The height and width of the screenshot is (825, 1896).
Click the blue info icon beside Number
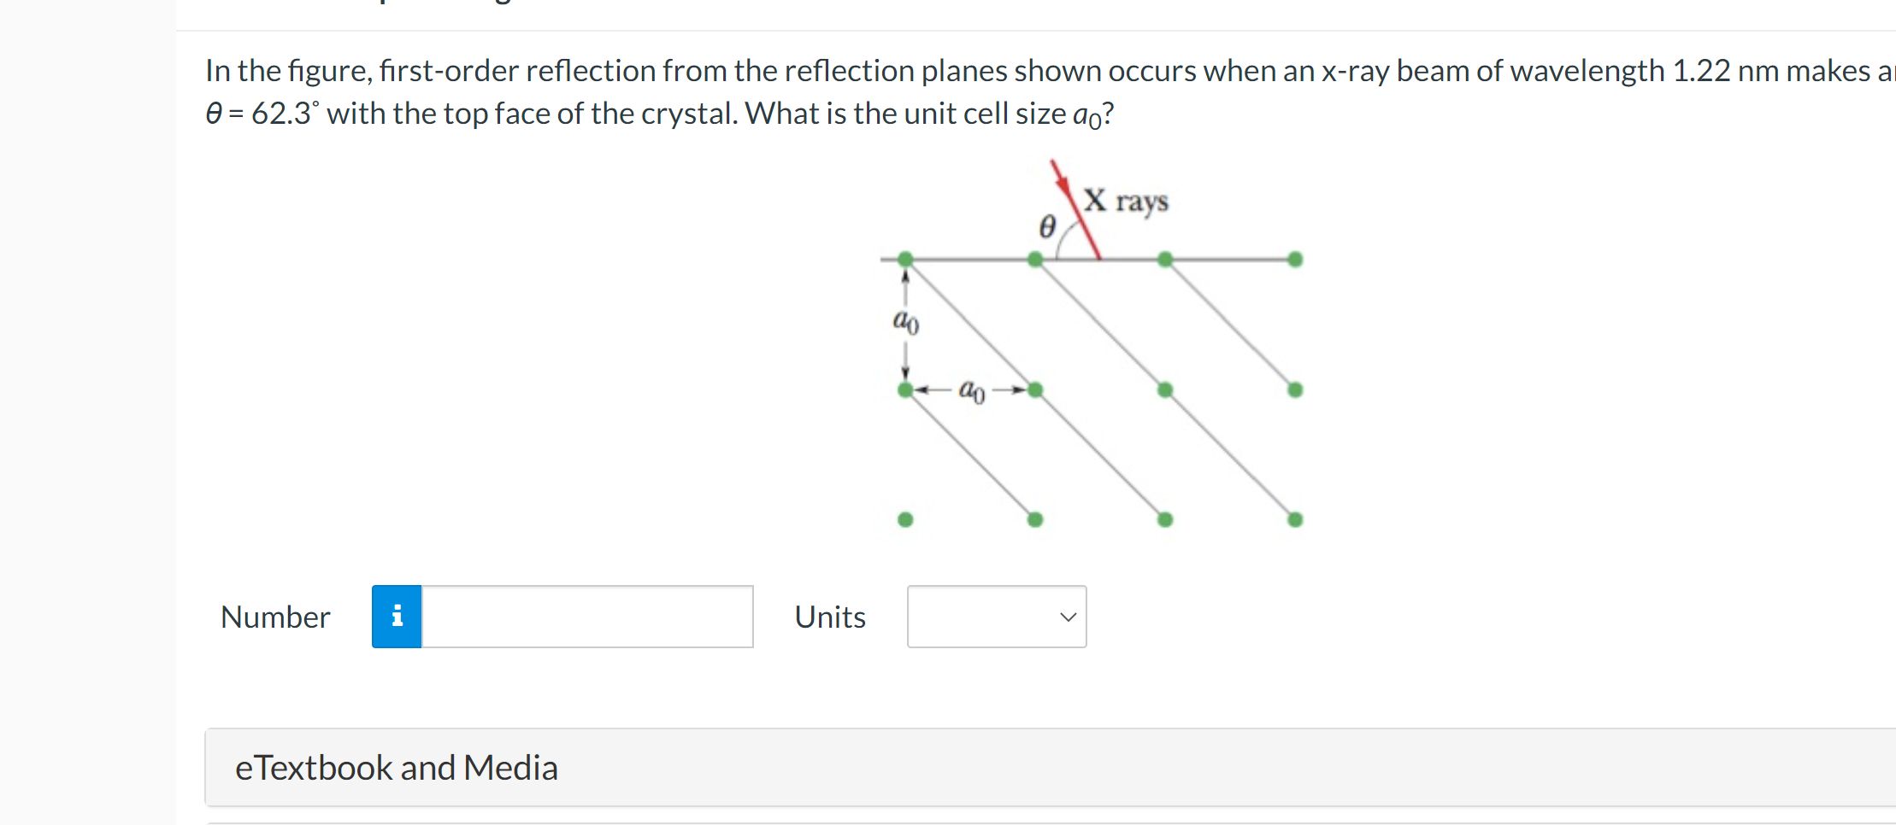[396, 617]
